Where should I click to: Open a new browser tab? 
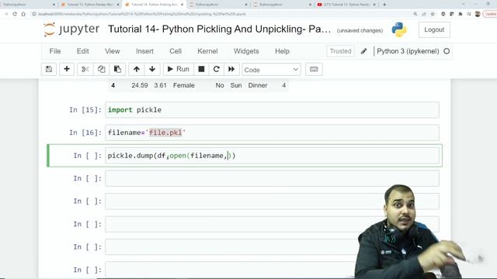pos(384,5)
